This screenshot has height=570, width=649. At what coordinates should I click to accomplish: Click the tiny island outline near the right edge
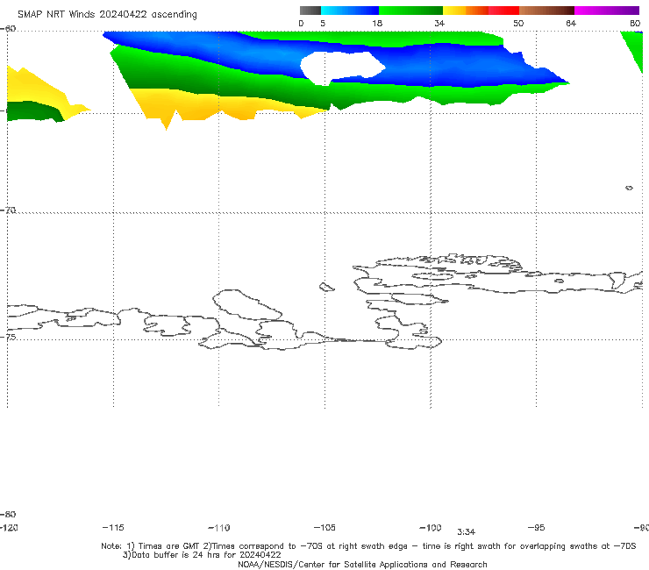[629, 188]
